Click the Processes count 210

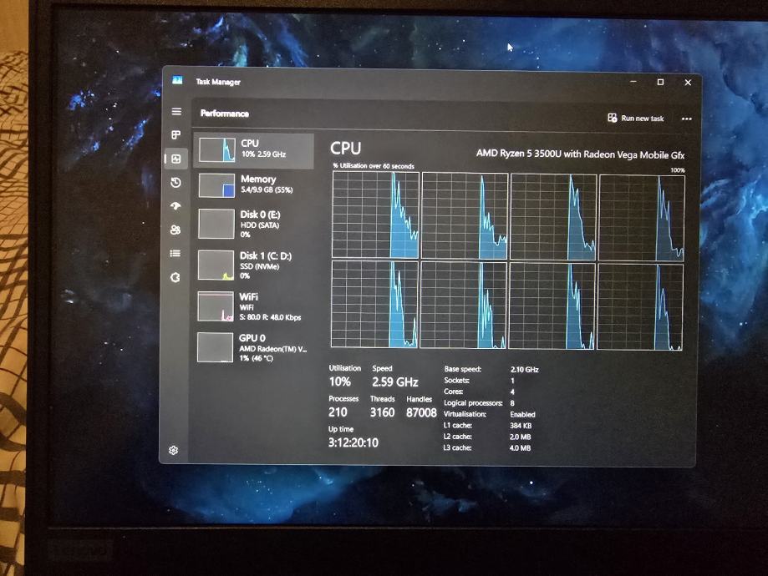338,412
